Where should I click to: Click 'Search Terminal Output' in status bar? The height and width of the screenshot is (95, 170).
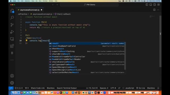coord(67,88)
